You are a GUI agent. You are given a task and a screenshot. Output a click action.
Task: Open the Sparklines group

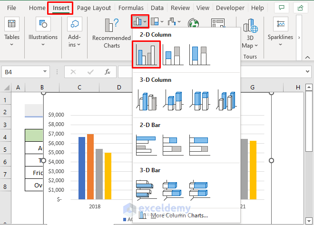(x=280, y=32)
